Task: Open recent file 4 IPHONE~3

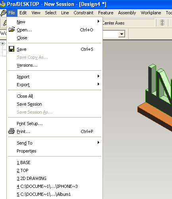Action: [54, 186]
